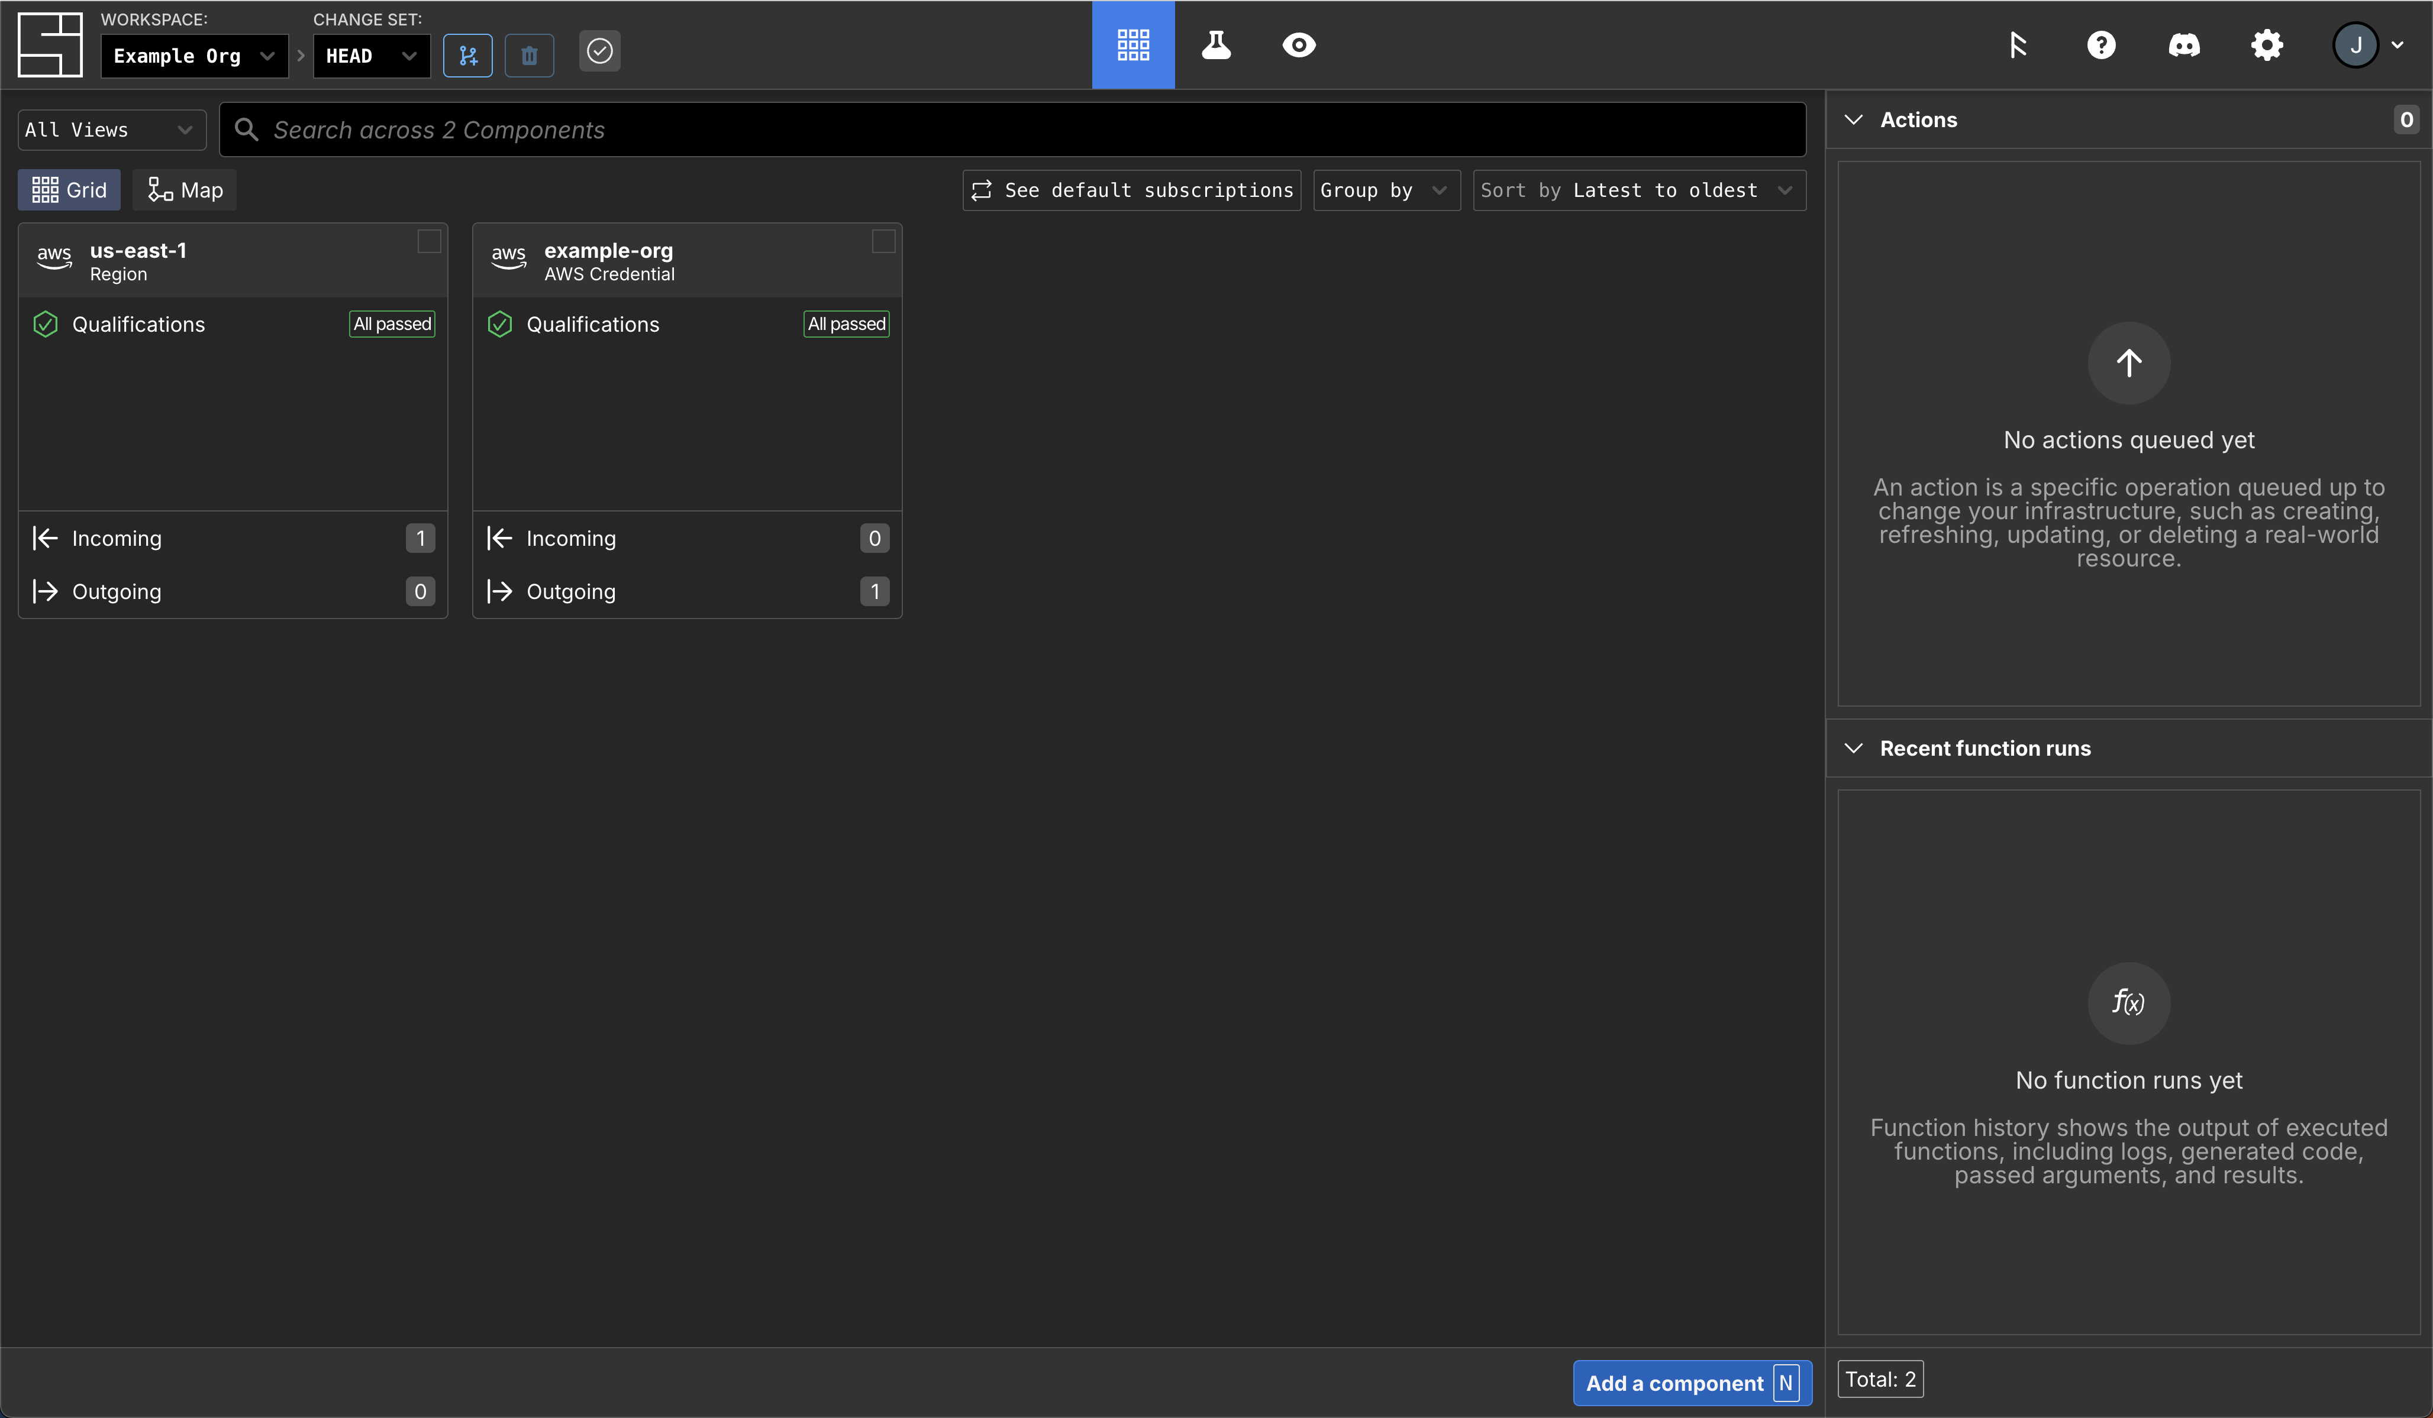Click the cursor pointer icon in header
Viewport: 2433px width, 1418px height.
coord(2018,44)
